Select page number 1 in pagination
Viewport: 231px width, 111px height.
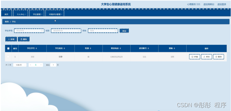[x=36, y=65]
